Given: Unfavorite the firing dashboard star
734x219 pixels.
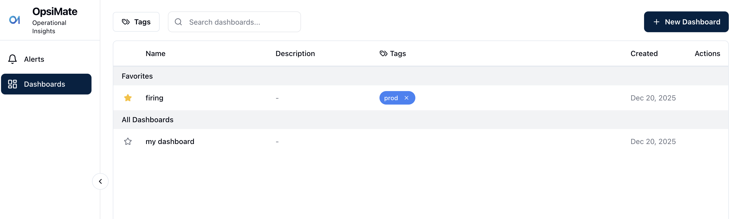Looking at the screenshot, I should 128,98.
